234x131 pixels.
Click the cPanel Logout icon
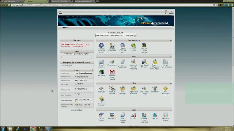[x=171, y=12]
